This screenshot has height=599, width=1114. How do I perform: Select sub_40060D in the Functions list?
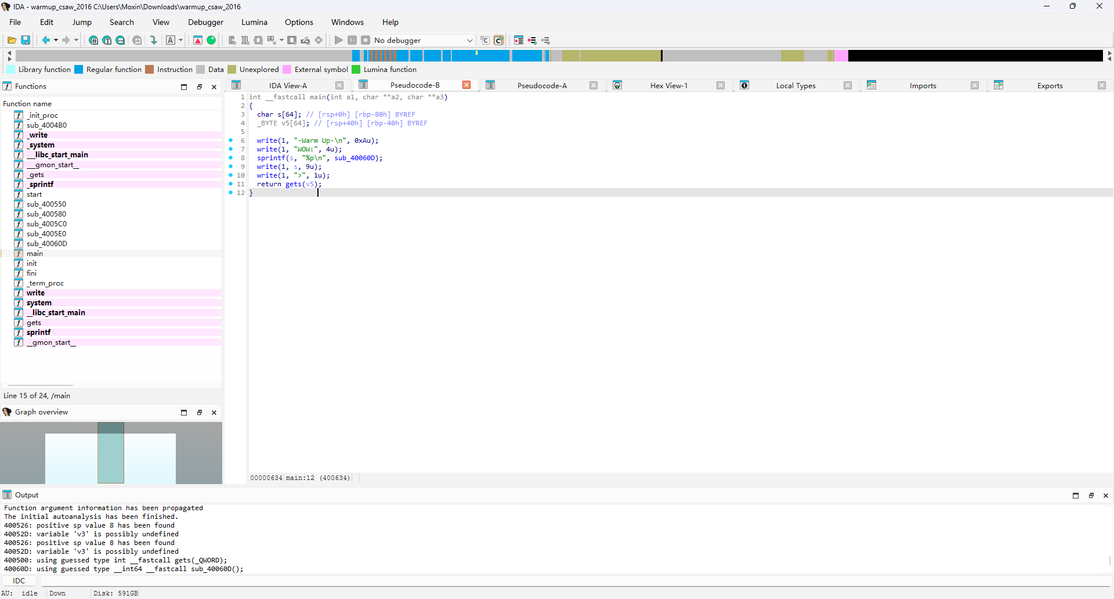click(x=46, y=244)
